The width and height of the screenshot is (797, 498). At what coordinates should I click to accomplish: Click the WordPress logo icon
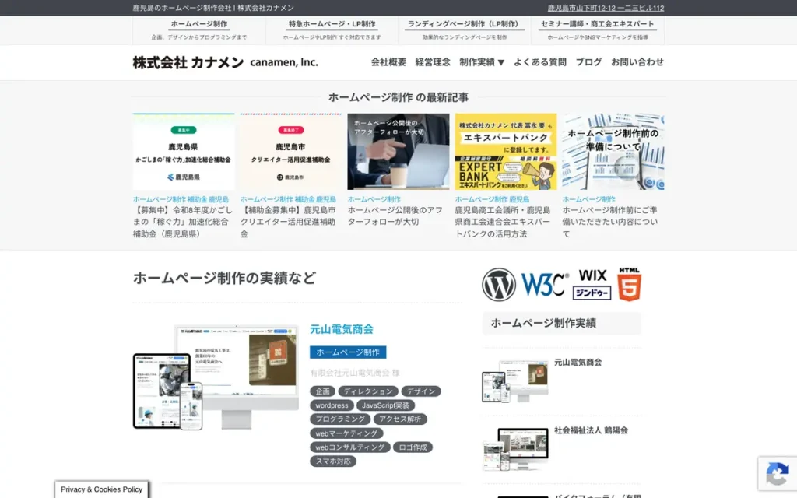tap(499, 285)
